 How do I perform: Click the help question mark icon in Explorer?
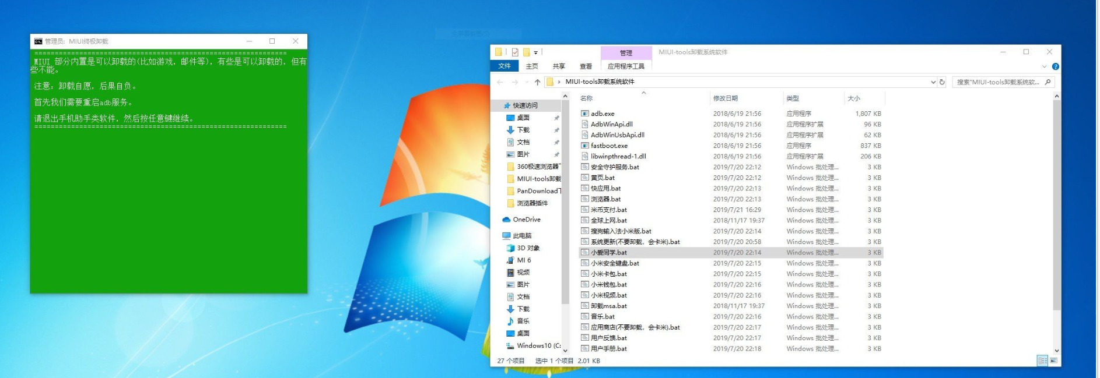pyautogui.click(x=1055, y=66)
